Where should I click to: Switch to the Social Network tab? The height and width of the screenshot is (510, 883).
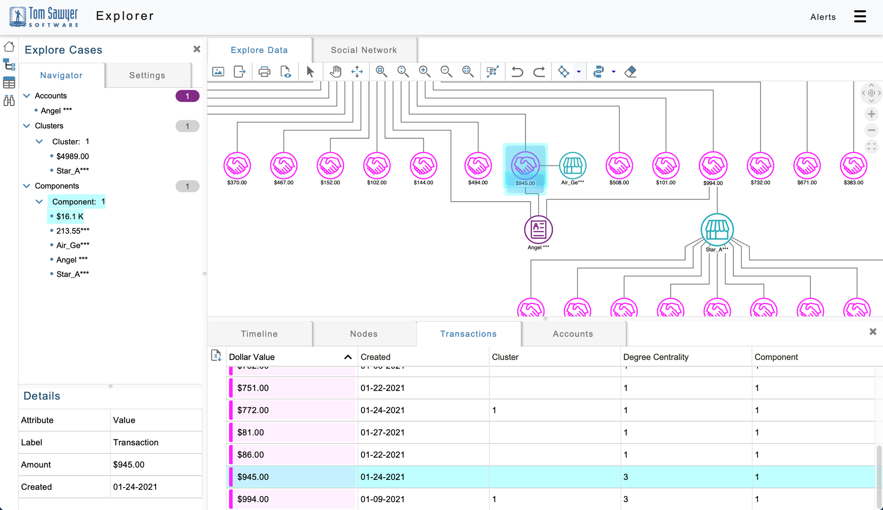click(364, 50)
